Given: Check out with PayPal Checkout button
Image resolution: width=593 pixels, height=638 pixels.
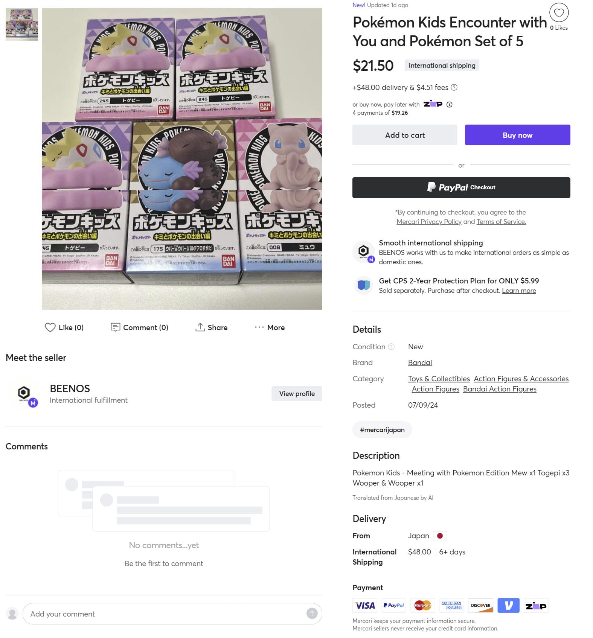Looking at the screenshot, I should pyautogui.click(x=461, y=187).
